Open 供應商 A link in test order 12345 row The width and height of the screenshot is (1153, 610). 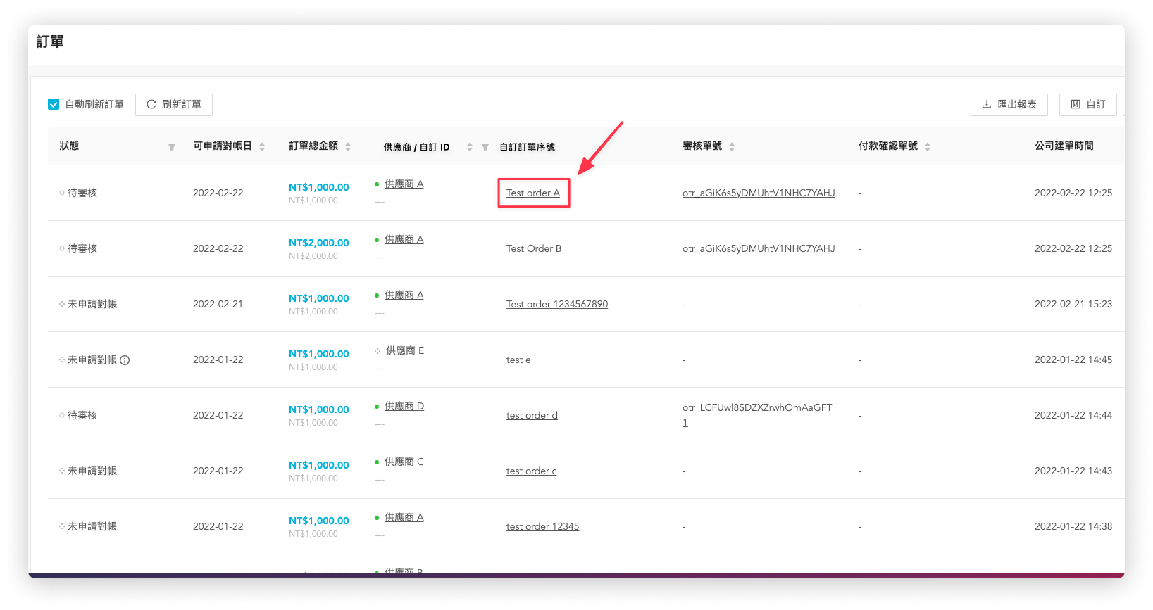[x=404, y=517]
